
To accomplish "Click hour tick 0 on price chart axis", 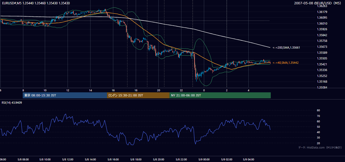I will coord(204,90).
